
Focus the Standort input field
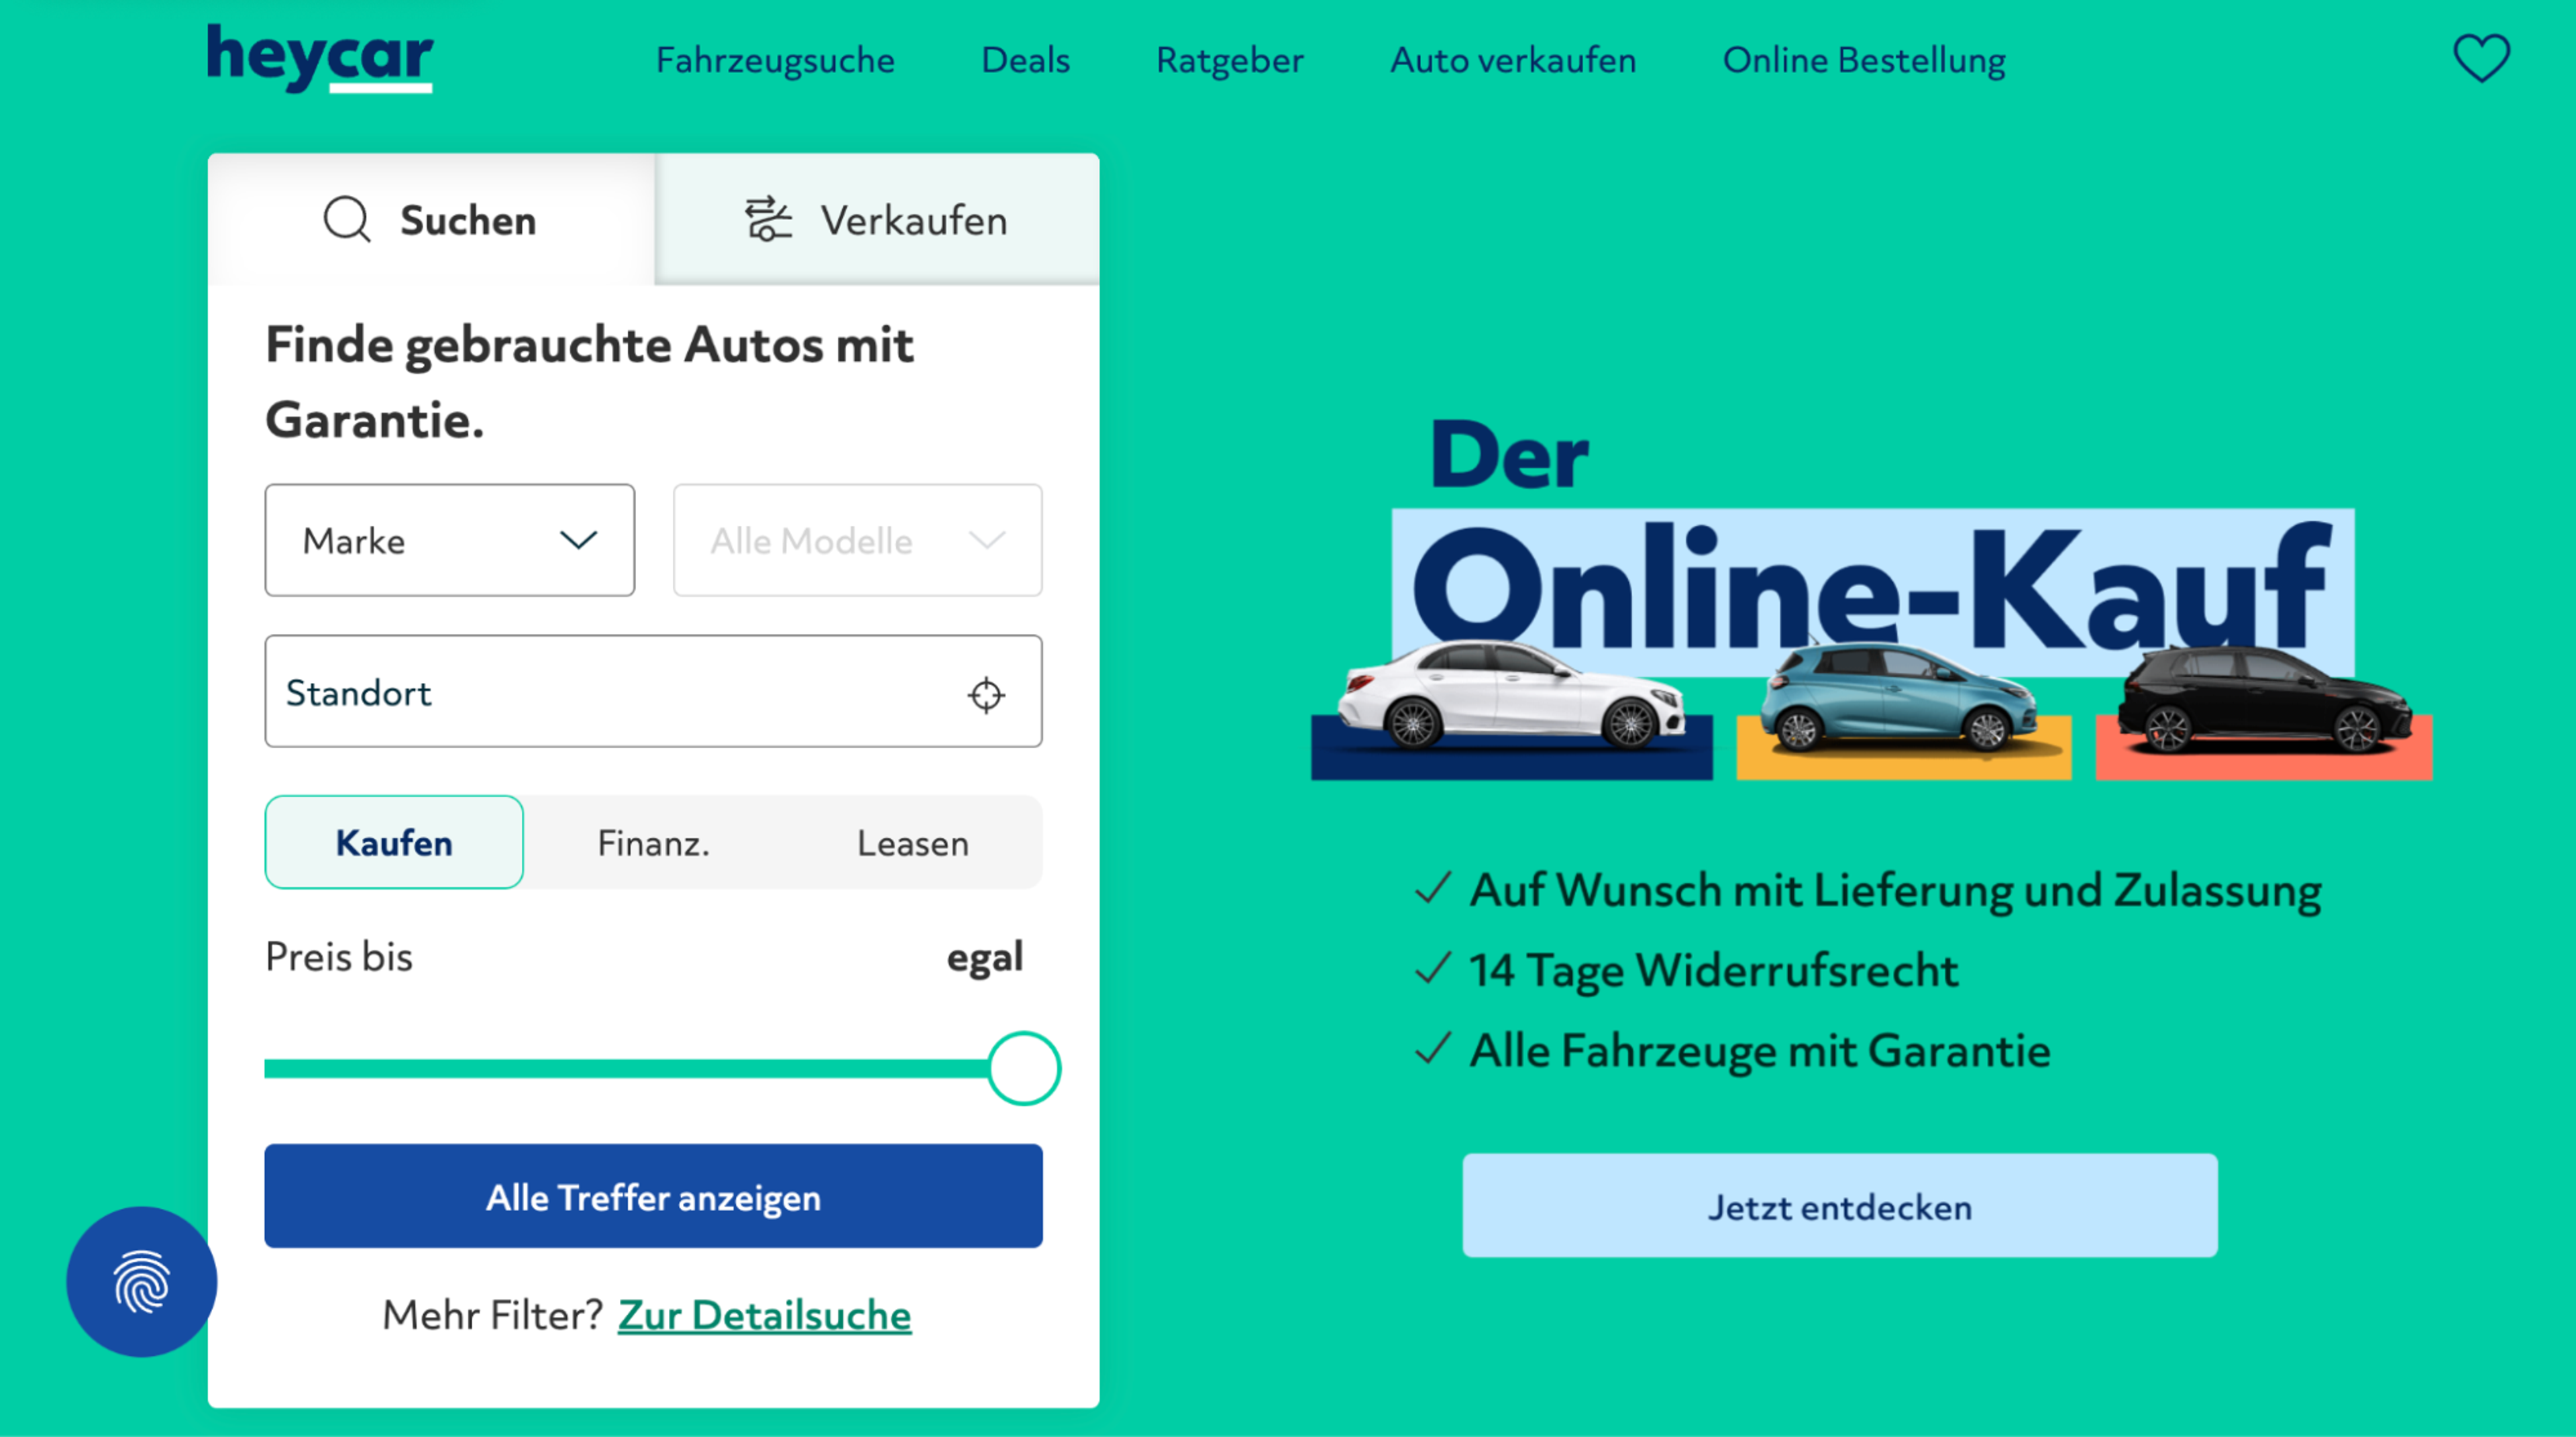click(x=653, y=691)
